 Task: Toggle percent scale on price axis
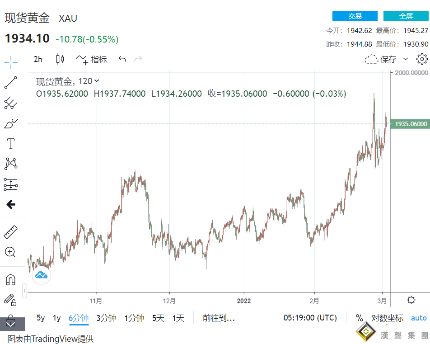pyautogui.click(x=360, y=318)
